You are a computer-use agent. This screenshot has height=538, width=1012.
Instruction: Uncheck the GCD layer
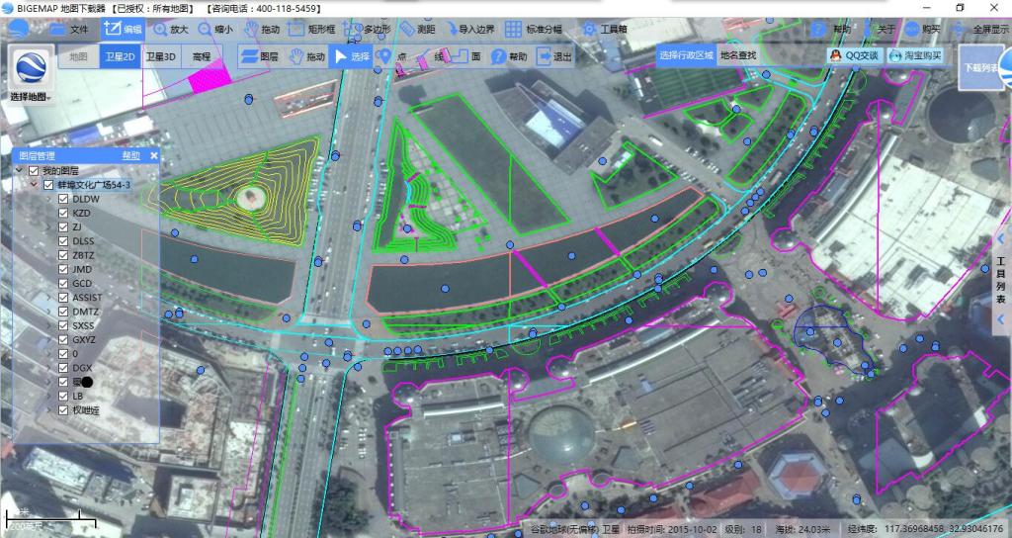point(63,284)
